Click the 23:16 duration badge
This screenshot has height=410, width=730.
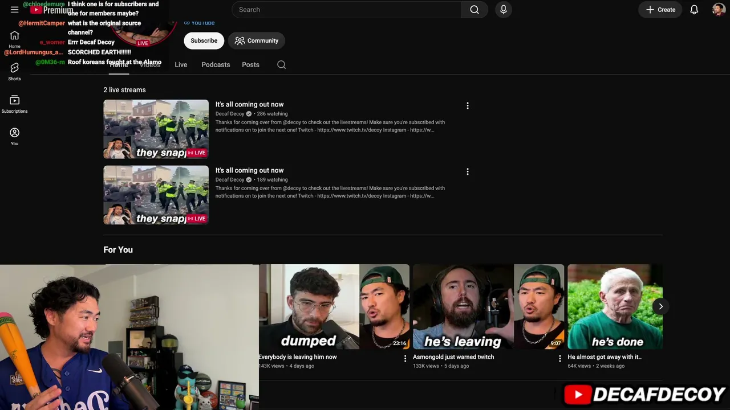click(x=400, y=343)
